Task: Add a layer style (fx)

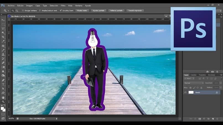Action: coord(195,119)
